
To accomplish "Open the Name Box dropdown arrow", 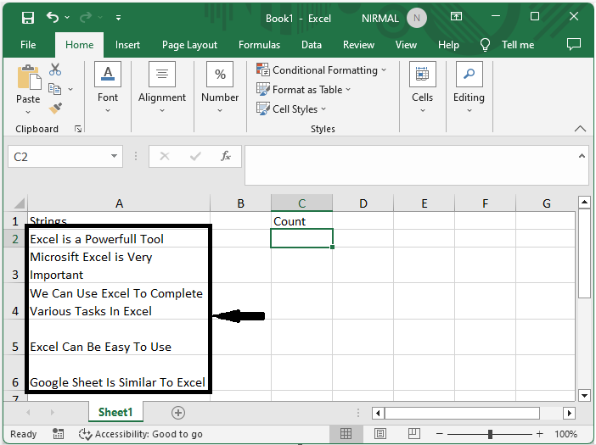I will [x=114, y=156].
